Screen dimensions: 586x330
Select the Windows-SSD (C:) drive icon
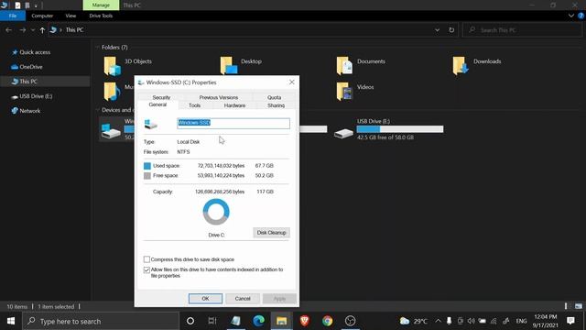[x=111, y=131]
